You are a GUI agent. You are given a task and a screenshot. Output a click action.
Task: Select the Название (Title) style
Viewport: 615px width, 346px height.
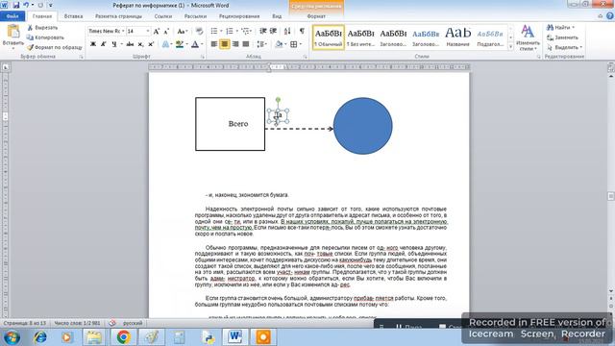[457, 37]
